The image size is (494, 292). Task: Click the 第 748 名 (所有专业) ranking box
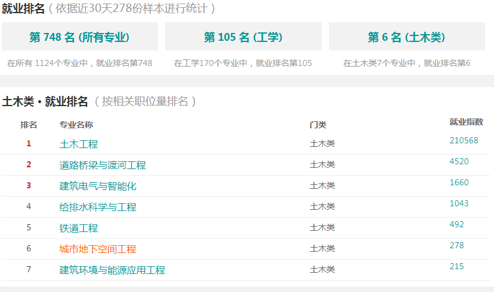80,37
